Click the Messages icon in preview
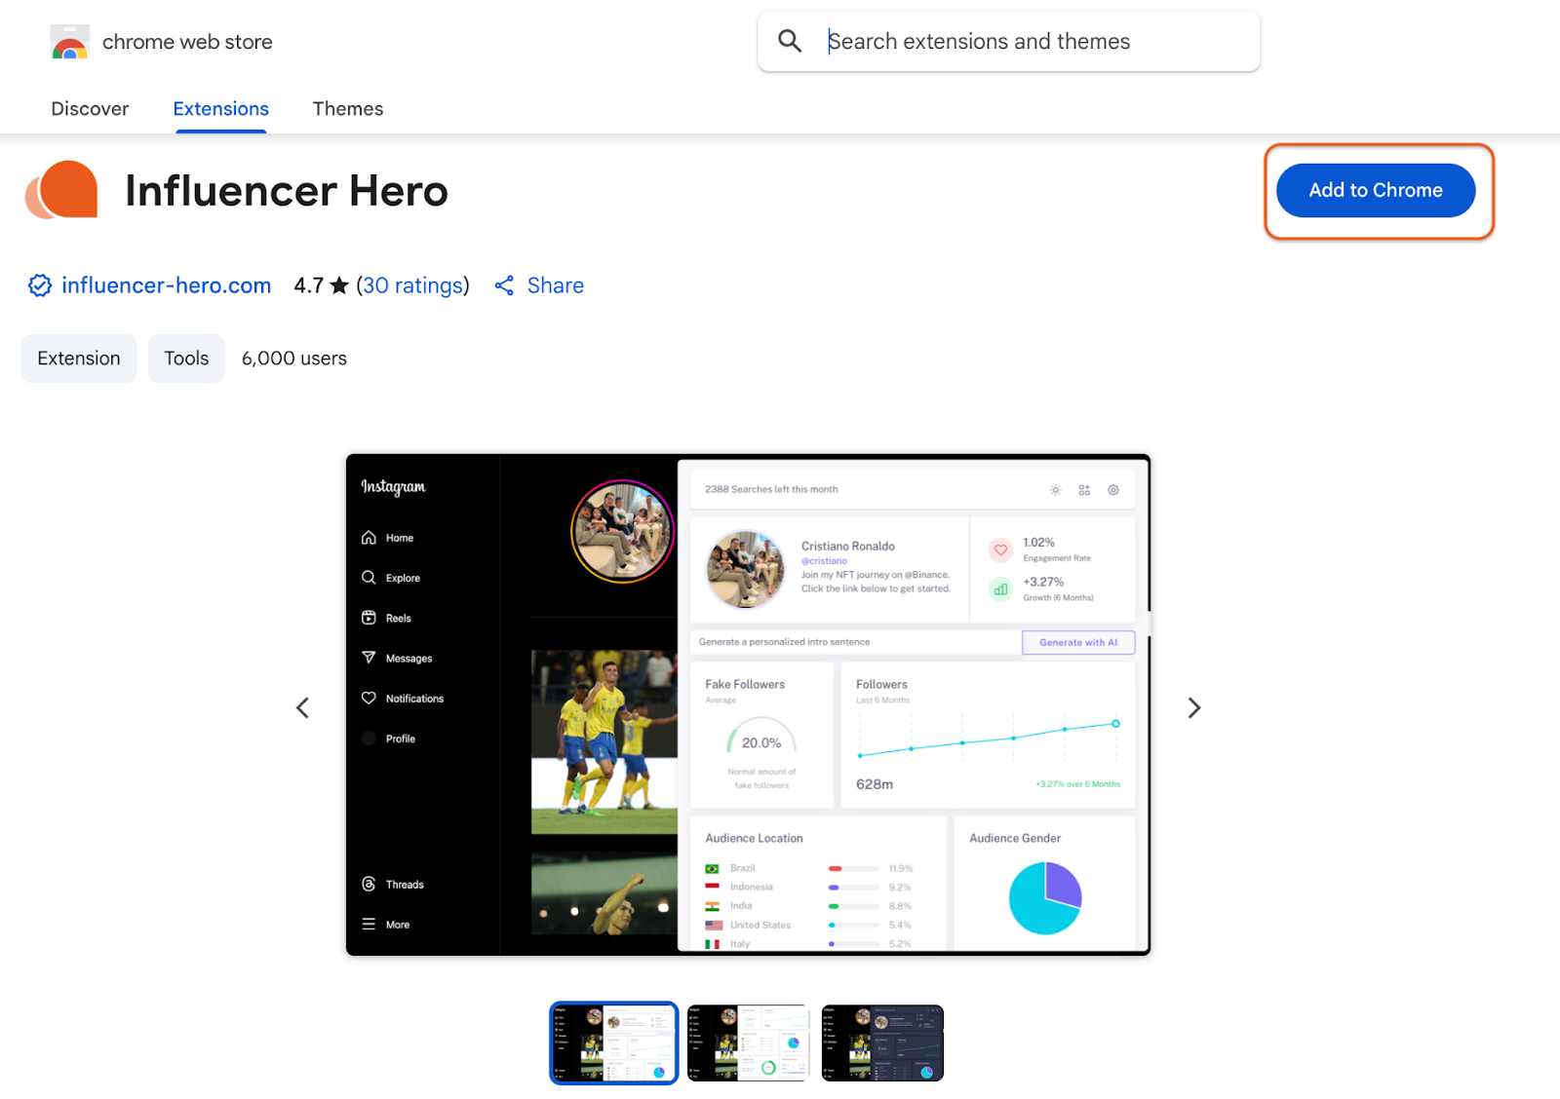Screen dimensions: 1560x1099 click(369, 658)
